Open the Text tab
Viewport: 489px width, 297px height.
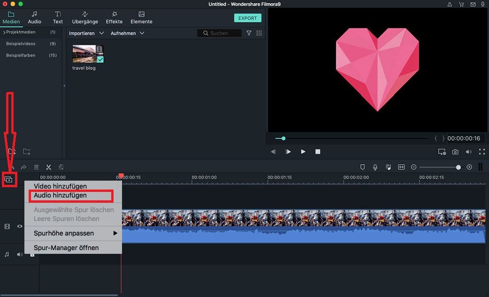coord(58,18)
